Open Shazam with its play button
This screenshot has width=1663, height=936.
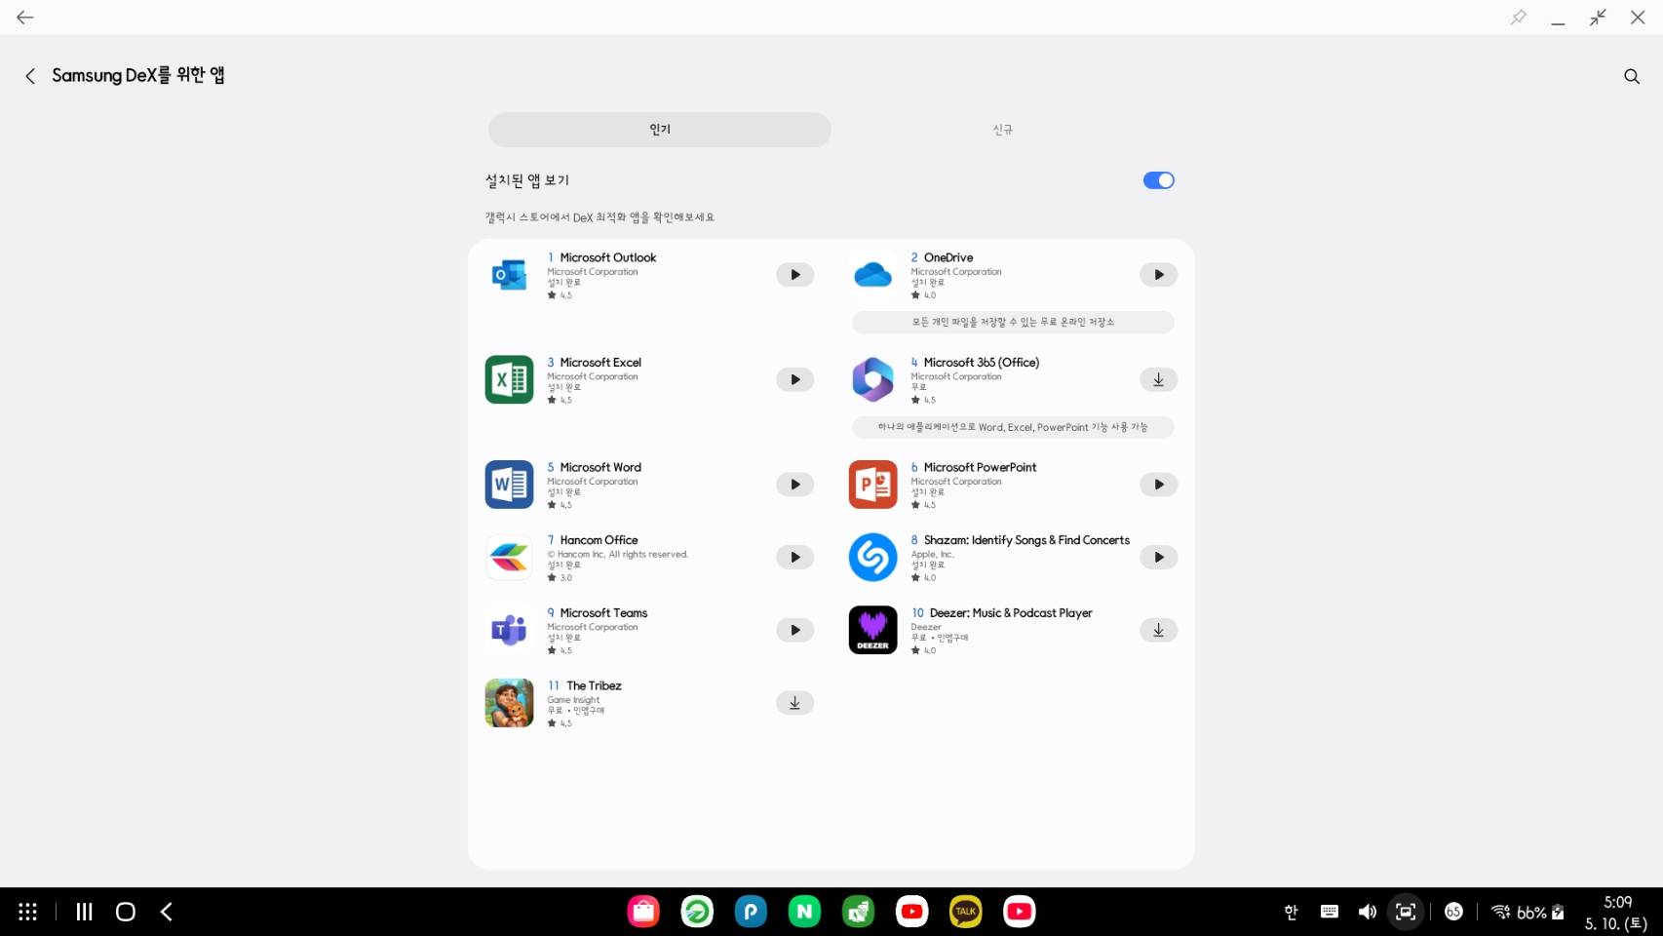[x=1158, y=558]
